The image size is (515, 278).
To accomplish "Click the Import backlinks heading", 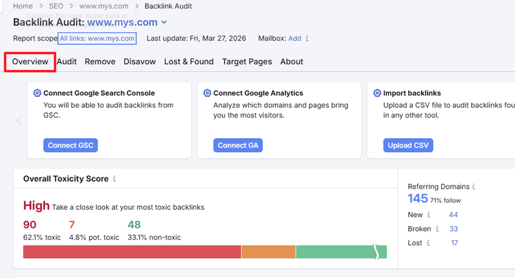I will point(412,93).
